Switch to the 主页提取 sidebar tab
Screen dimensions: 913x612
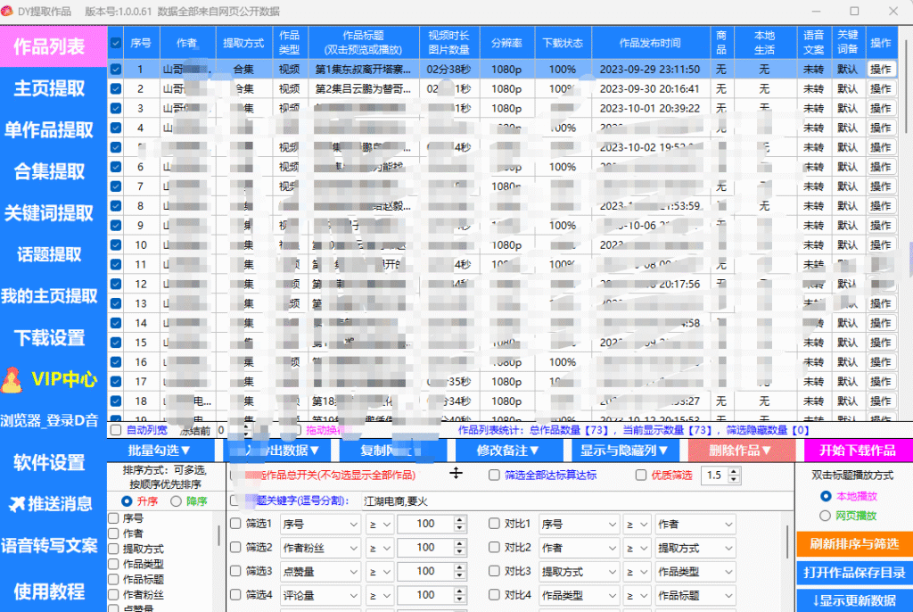coord(50,88)
